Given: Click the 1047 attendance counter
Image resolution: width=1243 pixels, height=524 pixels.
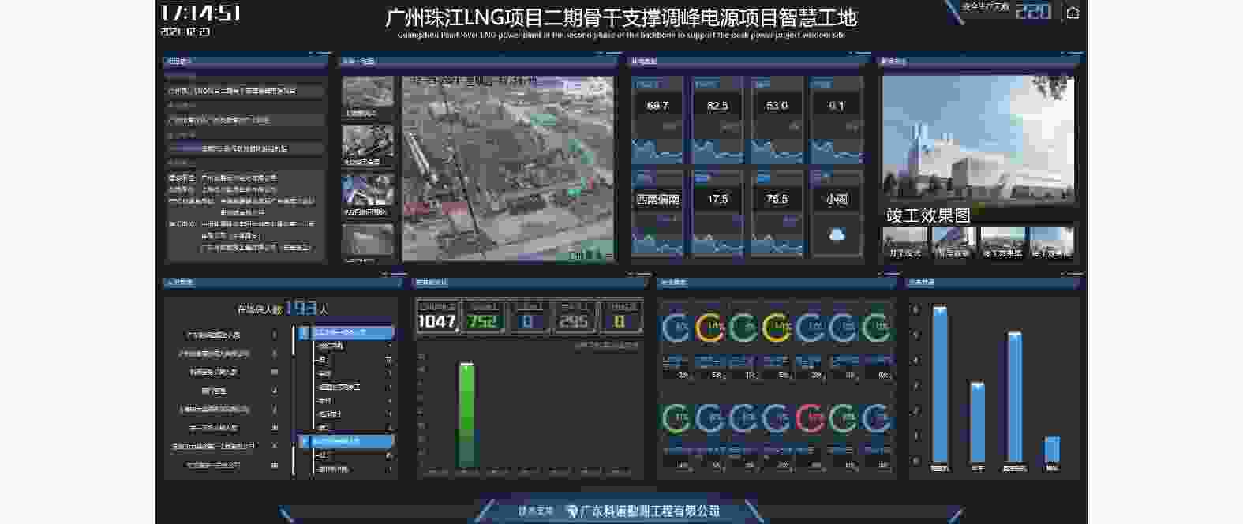Looking at the screenshot, I should pyautogui.click(x=436, y=316).
